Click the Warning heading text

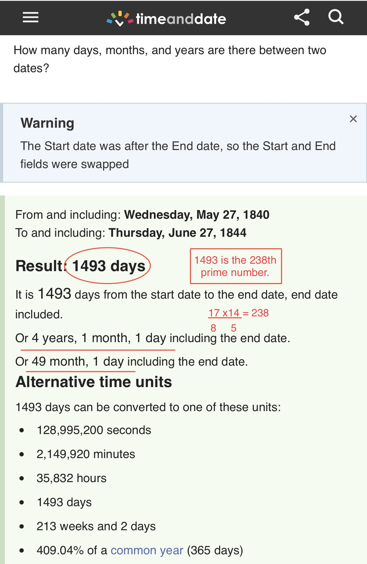coord(47,123)
